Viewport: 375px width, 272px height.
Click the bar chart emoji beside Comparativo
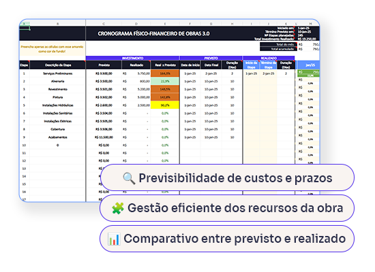[114, 239]
